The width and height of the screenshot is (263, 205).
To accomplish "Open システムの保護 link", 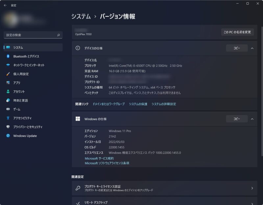I will point(138,104).
